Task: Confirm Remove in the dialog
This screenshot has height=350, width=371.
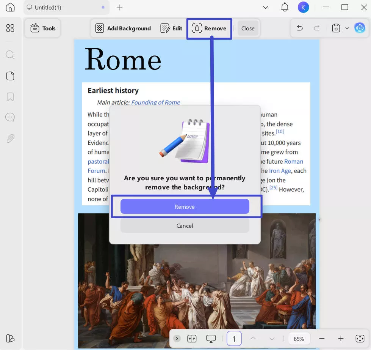Action: pos(185,207)
